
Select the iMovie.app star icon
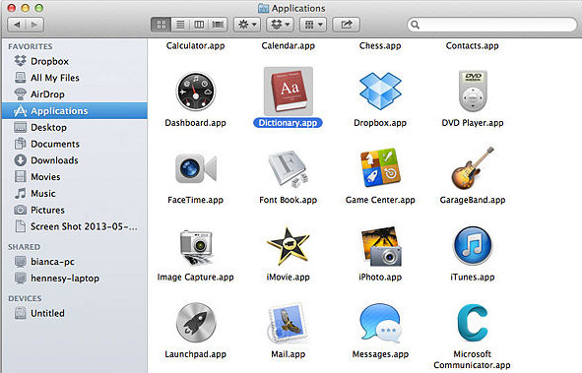coord(288,246)
